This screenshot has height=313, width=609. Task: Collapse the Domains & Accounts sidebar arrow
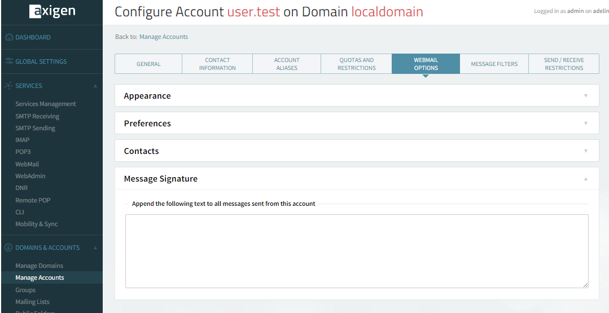pos(95,248)
